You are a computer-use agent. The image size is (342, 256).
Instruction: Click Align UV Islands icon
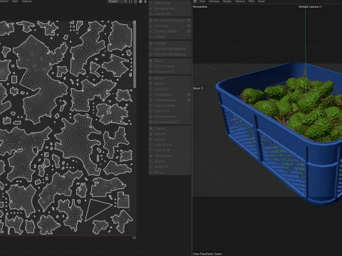pyautogui.click(x=151, y=105)
